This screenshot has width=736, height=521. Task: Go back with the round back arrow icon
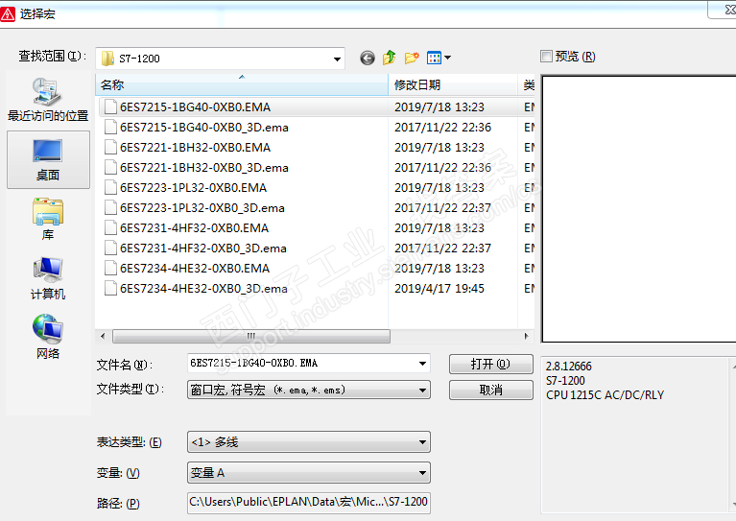click(x=368, y=58)
